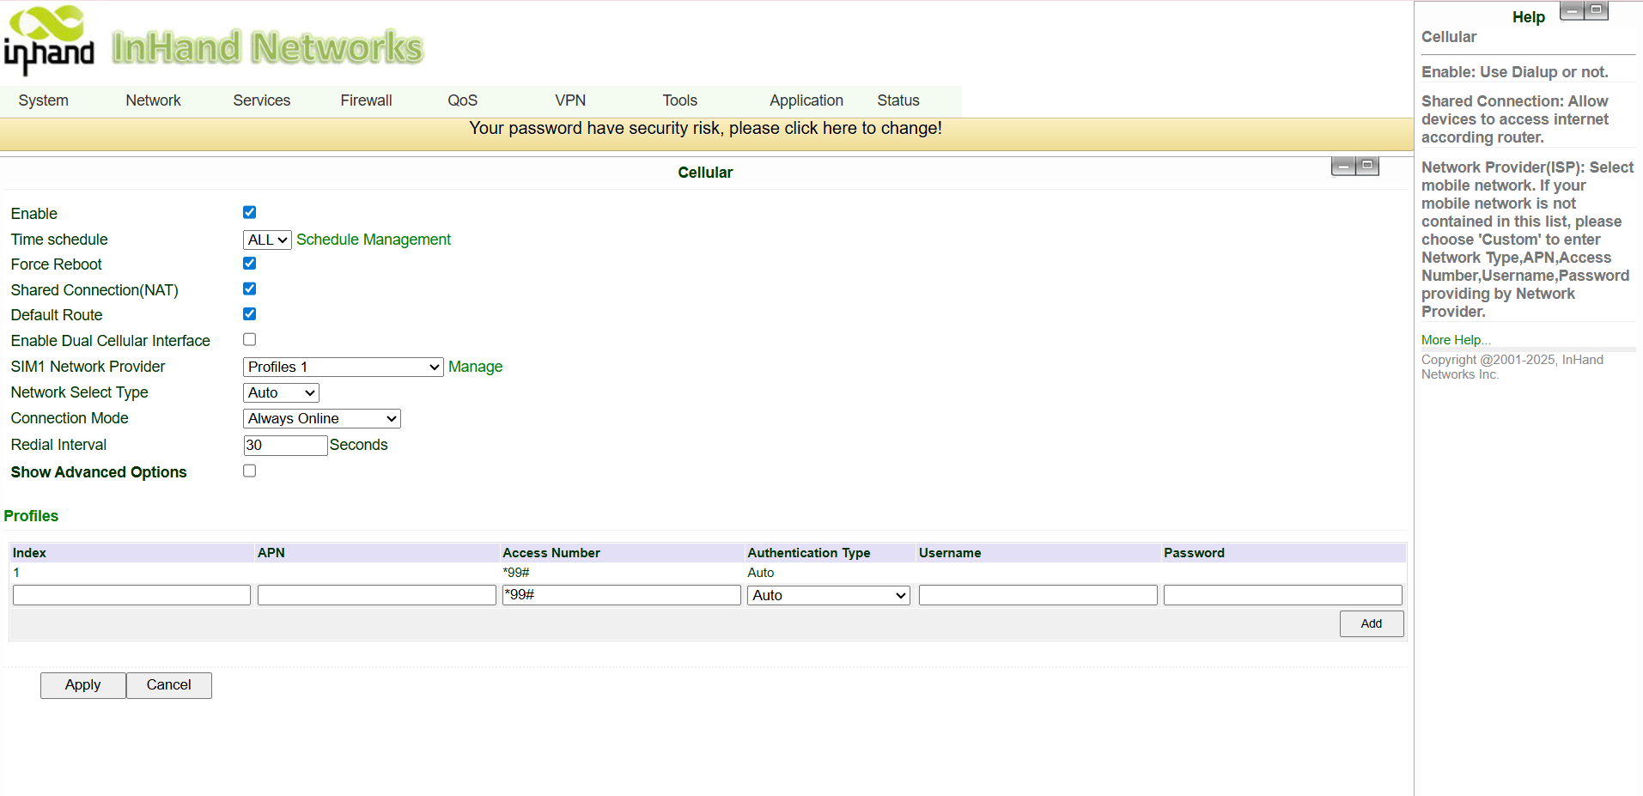Image resolution: width=1643 pixels, height=796 pixels.
Task: Minimize the Cellular panel
Action: coord(1343,166)
